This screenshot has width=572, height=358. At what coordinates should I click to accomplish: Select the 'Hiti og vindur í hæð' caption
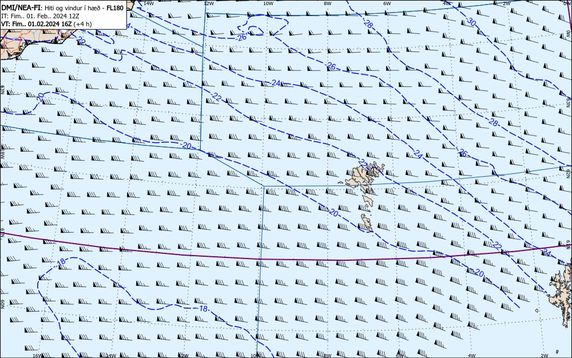(73, 8)
